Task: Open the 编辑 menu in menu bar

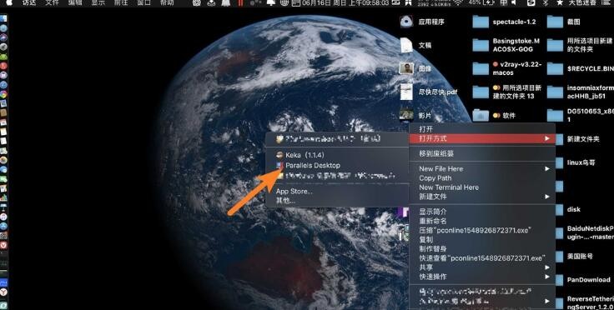Action: (75, 2)
